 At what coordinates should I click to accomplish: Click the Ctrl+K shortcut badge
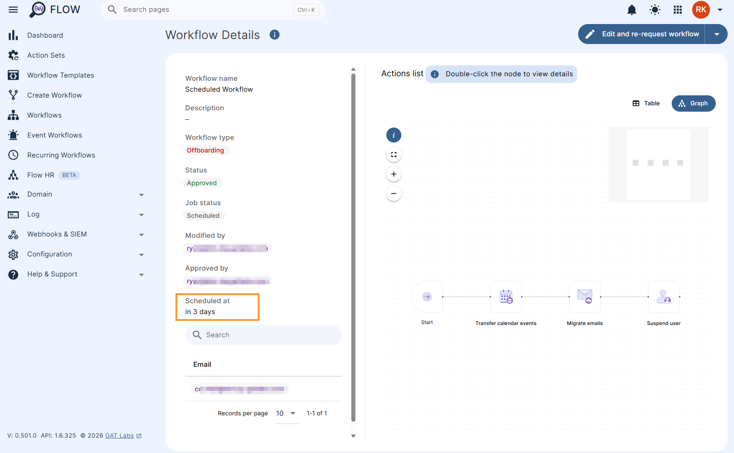coord(306,10)
